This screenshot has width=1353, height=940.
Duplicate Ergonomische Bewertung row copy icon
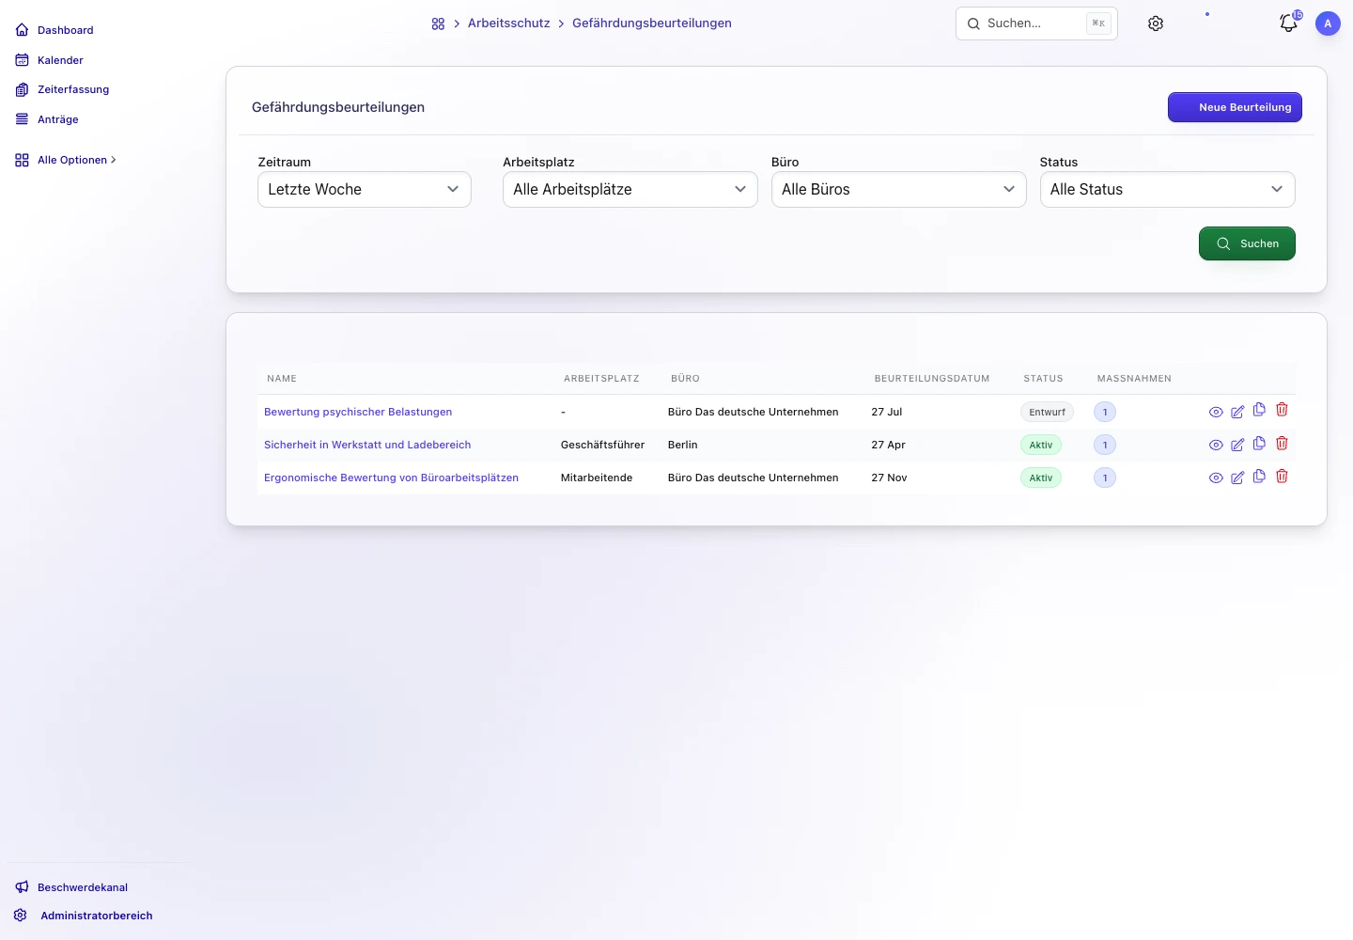click(1259, 476)
